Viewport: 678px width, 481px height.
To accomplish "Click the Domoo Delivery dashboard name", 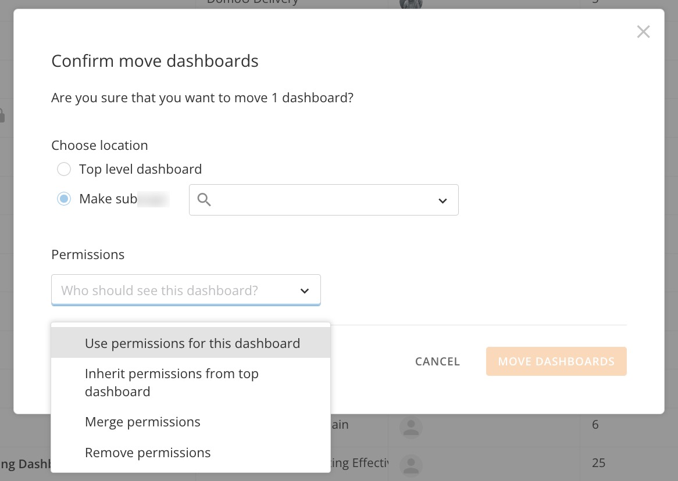I will 253,3.
